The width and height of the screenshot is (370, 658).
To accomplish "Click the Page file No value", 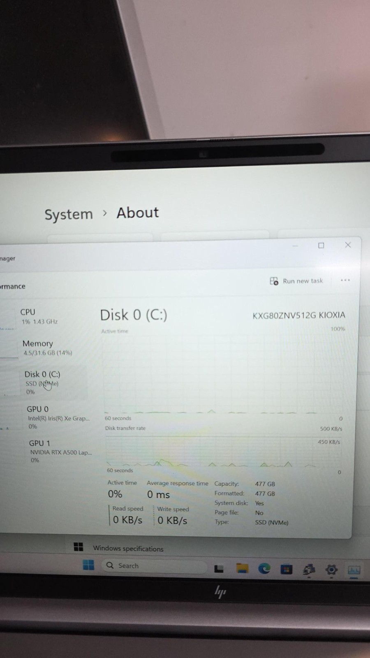I will (259, 513).
